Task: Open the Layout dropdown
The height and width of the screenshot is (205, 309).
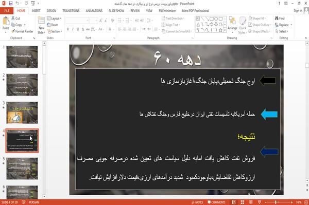Action: (54, 18)
